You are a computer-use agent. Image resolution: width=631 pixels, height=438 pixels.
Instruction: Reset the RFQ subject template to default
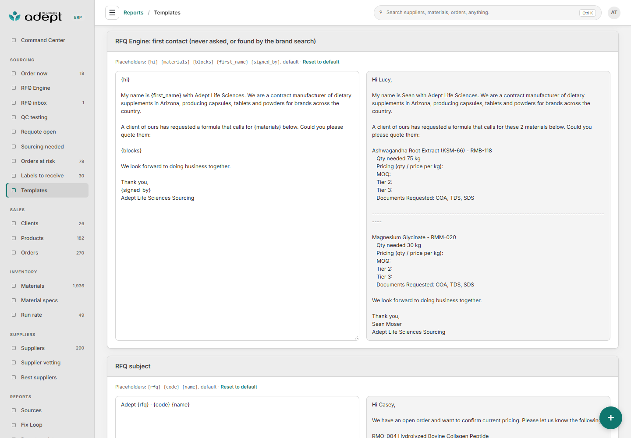239,387
